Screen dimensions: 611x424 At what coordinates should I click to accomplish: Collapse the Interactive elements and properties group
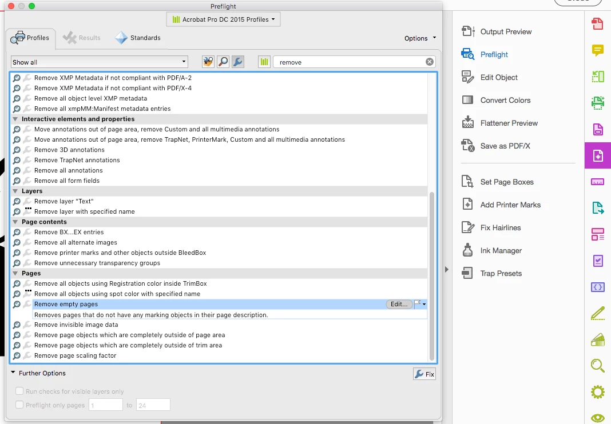[15, 119]
